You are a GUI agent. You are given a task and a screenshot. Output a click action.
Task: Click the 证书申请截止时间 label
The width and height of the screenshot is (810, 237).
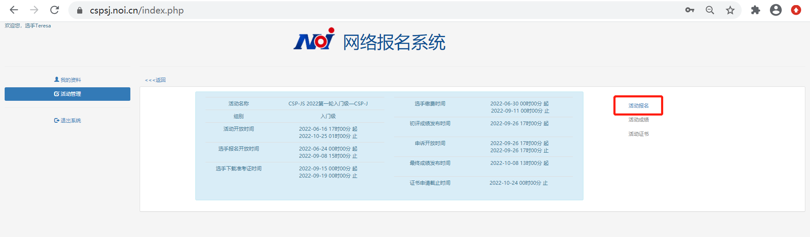click(430, 183)
